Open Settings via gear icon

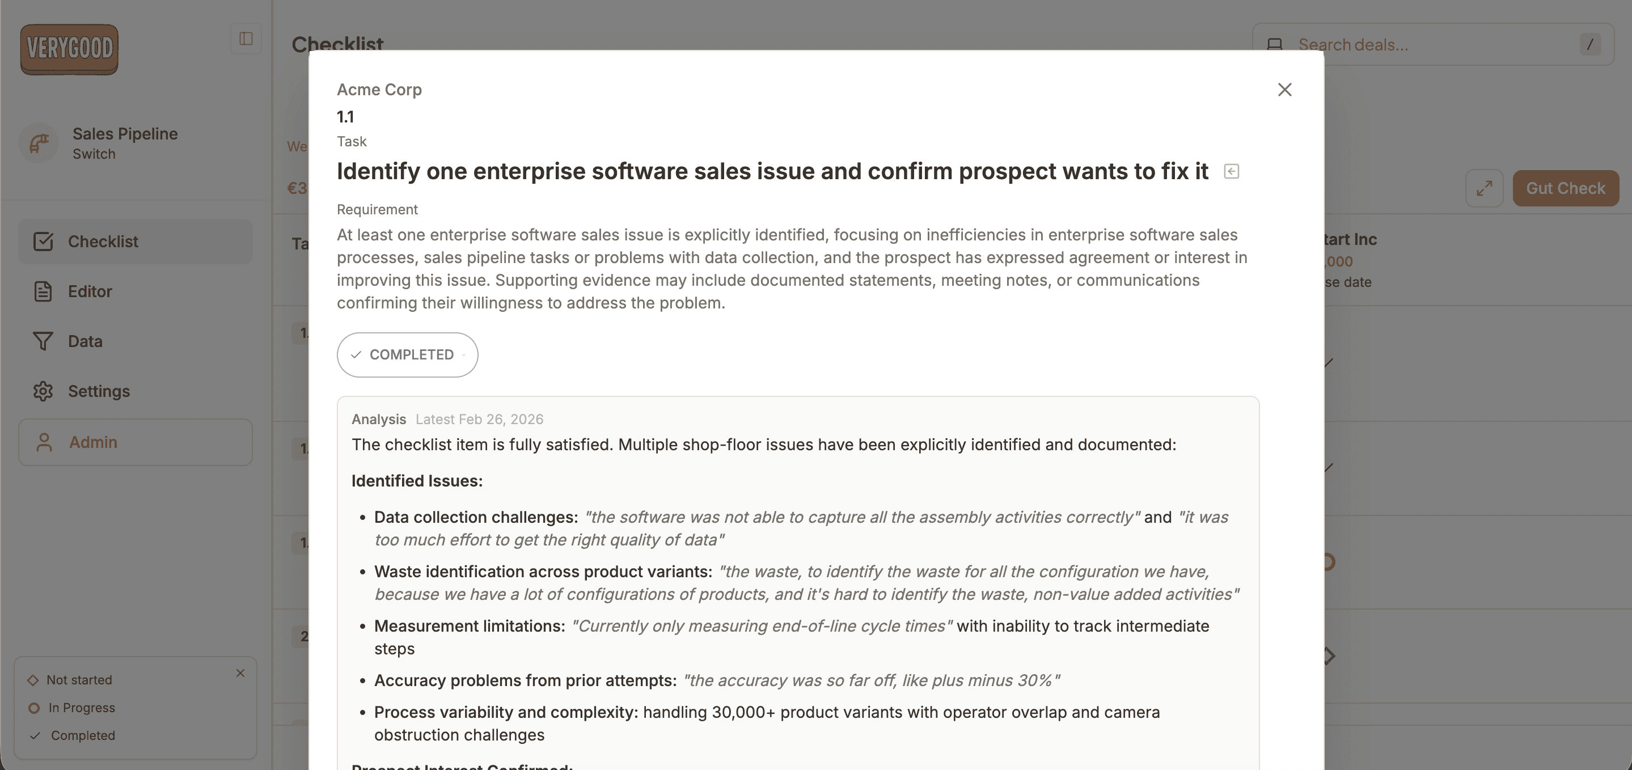click(43, 391)
